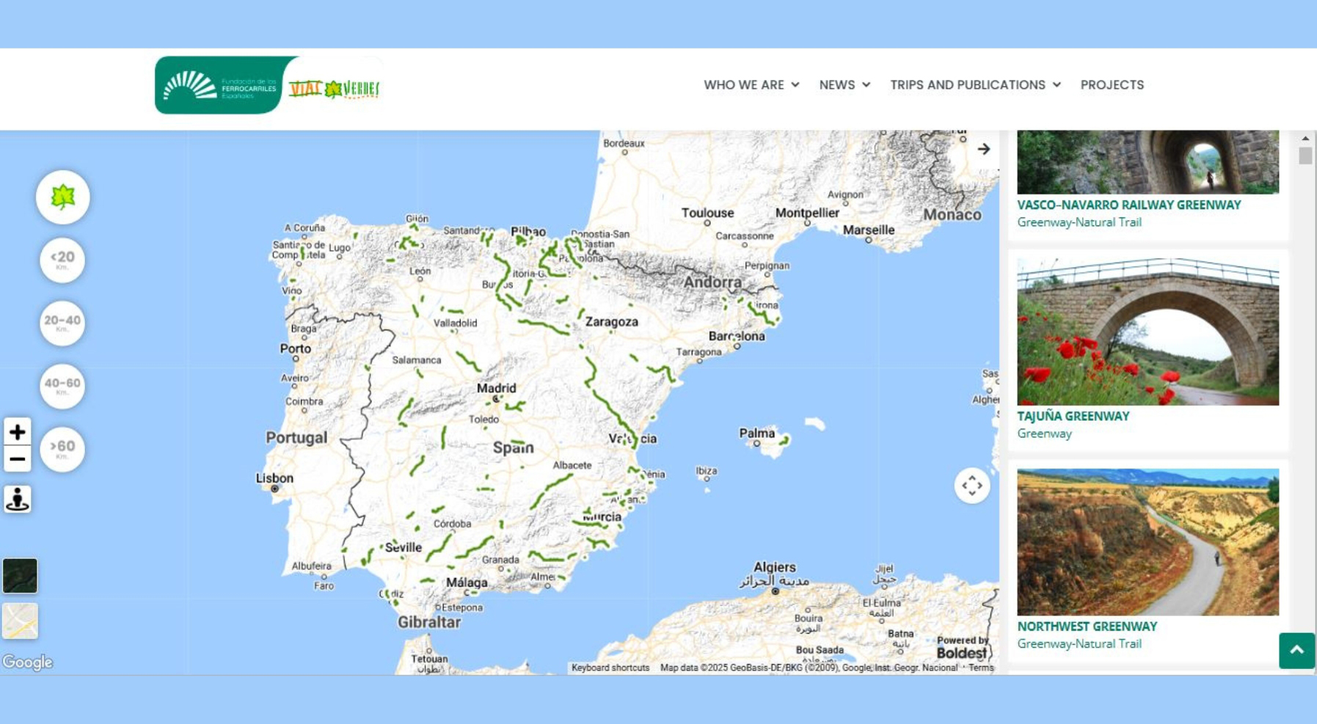Expand the NEWS menu
1317x724 pixels.
tap(844, 85)
